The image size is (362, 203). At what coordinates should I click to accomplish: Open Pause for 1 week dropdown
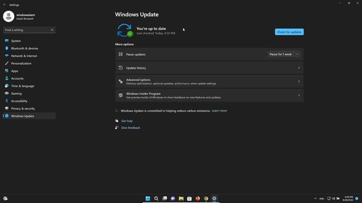[284, 54]
